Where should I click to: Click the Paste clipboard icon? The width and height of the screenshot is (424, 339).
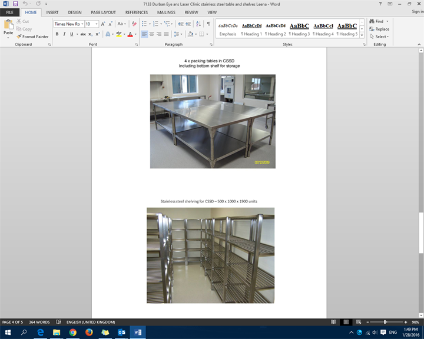8,27
